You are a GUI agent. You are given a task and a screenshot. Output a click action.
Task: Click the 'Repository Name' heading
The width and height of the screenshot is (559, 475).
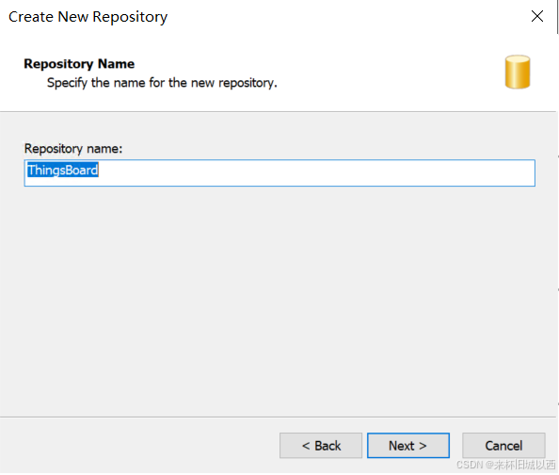point(79,64)
